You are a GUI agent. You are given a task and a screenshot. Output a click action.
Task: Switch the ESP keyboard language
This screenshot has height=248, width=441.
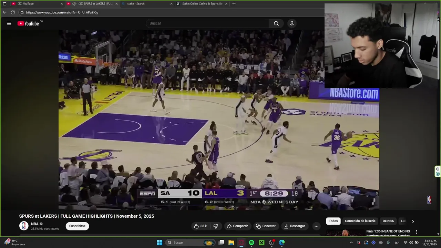tap(397, 242)
